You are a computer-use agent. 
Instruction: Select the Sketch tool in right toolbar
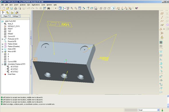click(x=162, y=25)
